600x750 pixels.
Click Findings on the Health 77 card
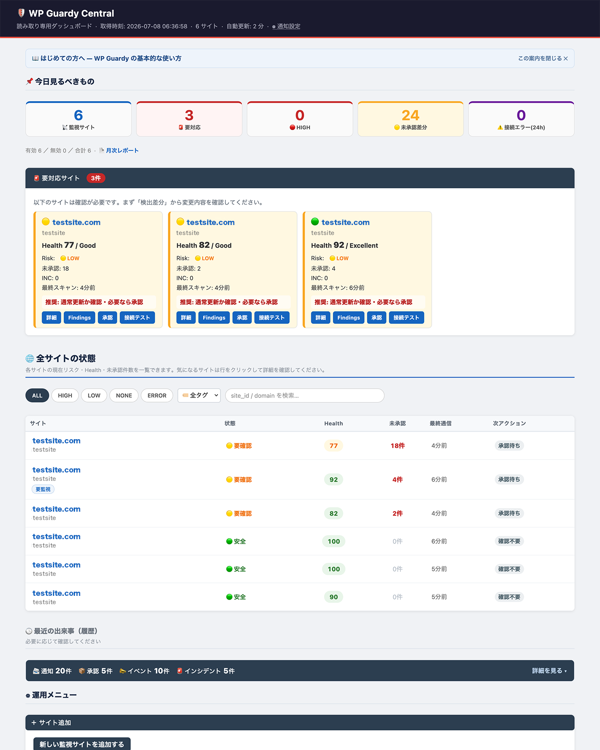point(79,317)
